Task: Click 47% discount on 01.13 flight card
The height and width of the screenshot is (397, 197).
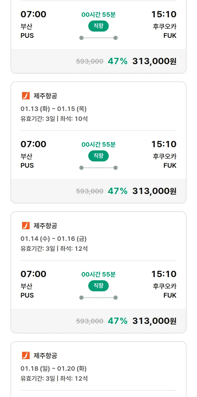Action: [x=117, y=191]
